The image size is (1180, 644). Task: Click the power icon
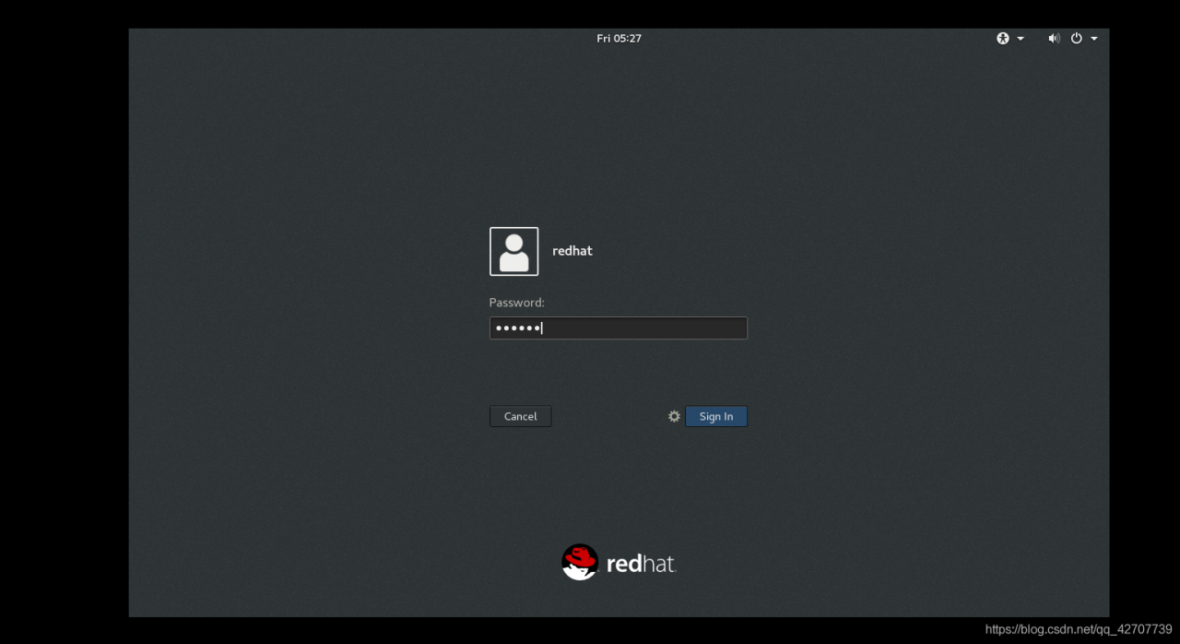coord(1076,38)
